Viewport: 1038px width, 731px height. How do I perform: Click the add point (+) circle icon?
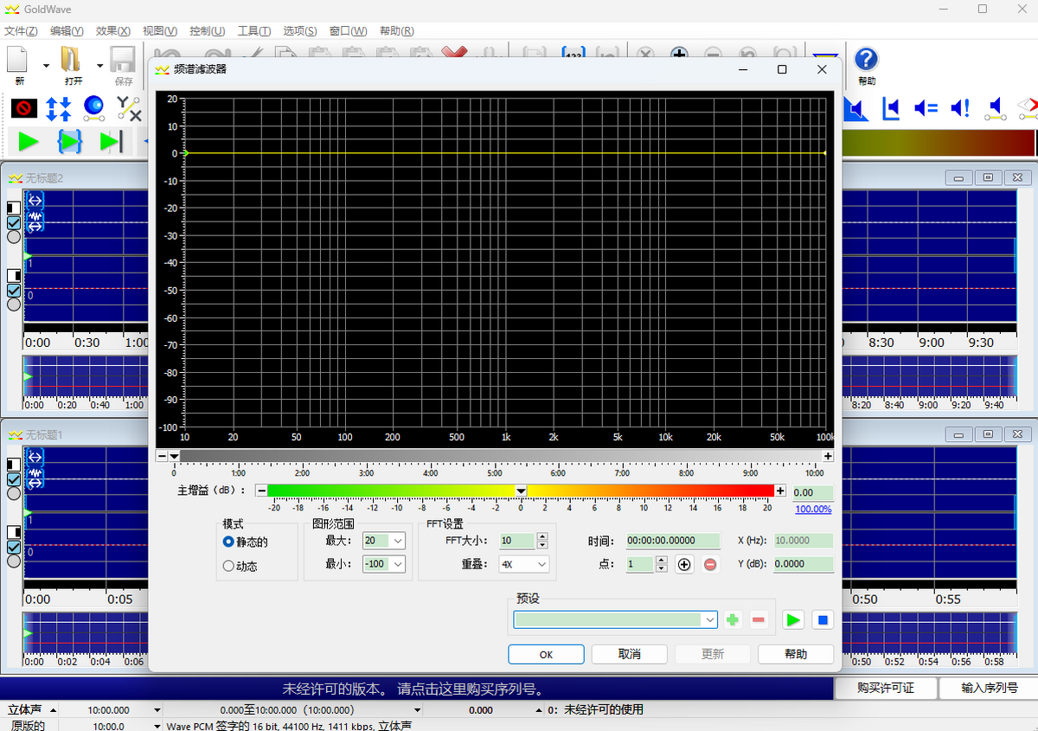[x=684, y=564]
